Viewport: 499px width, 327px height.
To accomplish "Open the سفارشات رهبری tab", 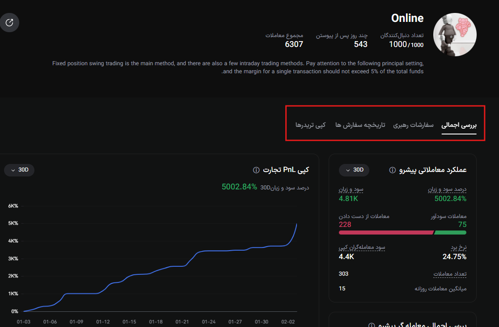I will (413, 125).
